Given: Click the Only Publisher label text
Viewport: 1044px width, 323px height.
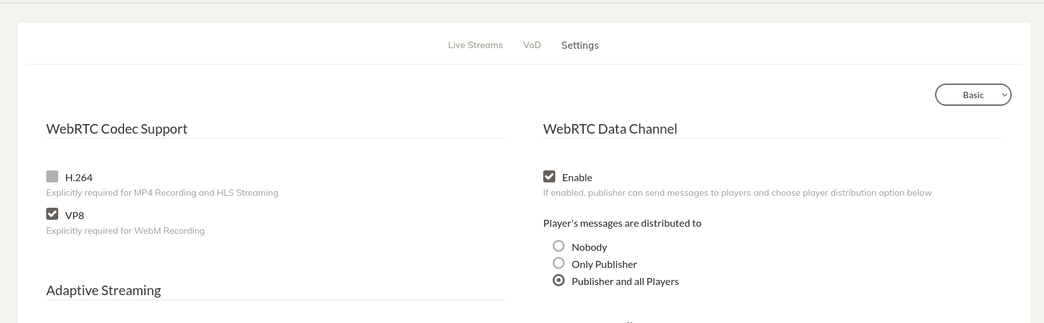Looking at the screenshot, I should (604, 264).
